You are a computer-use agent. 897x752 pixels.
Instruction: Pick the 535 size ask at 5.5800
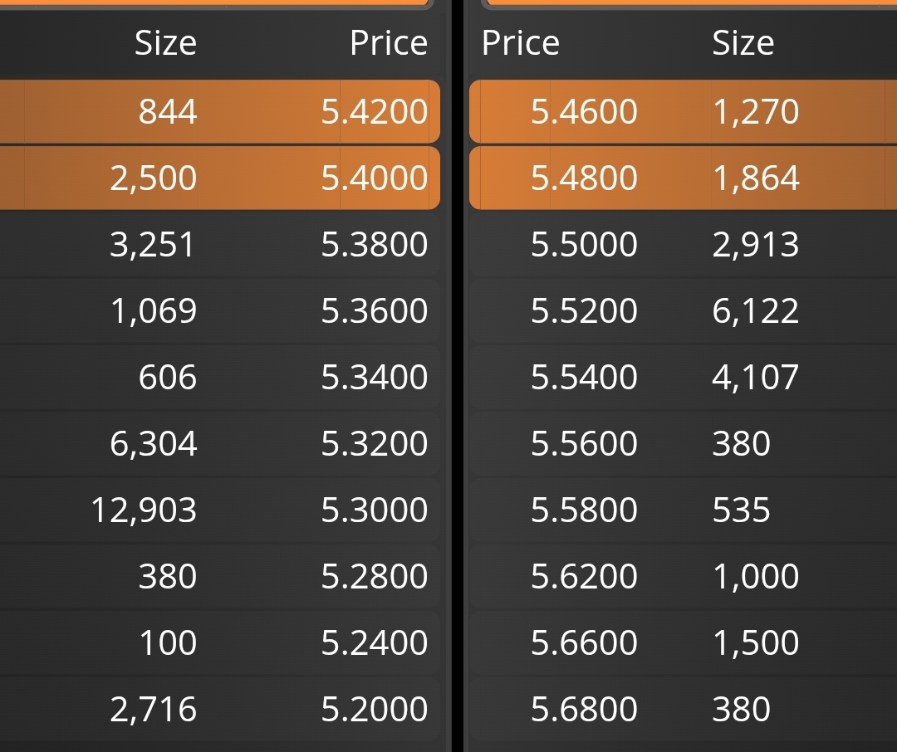coord(683,510)
